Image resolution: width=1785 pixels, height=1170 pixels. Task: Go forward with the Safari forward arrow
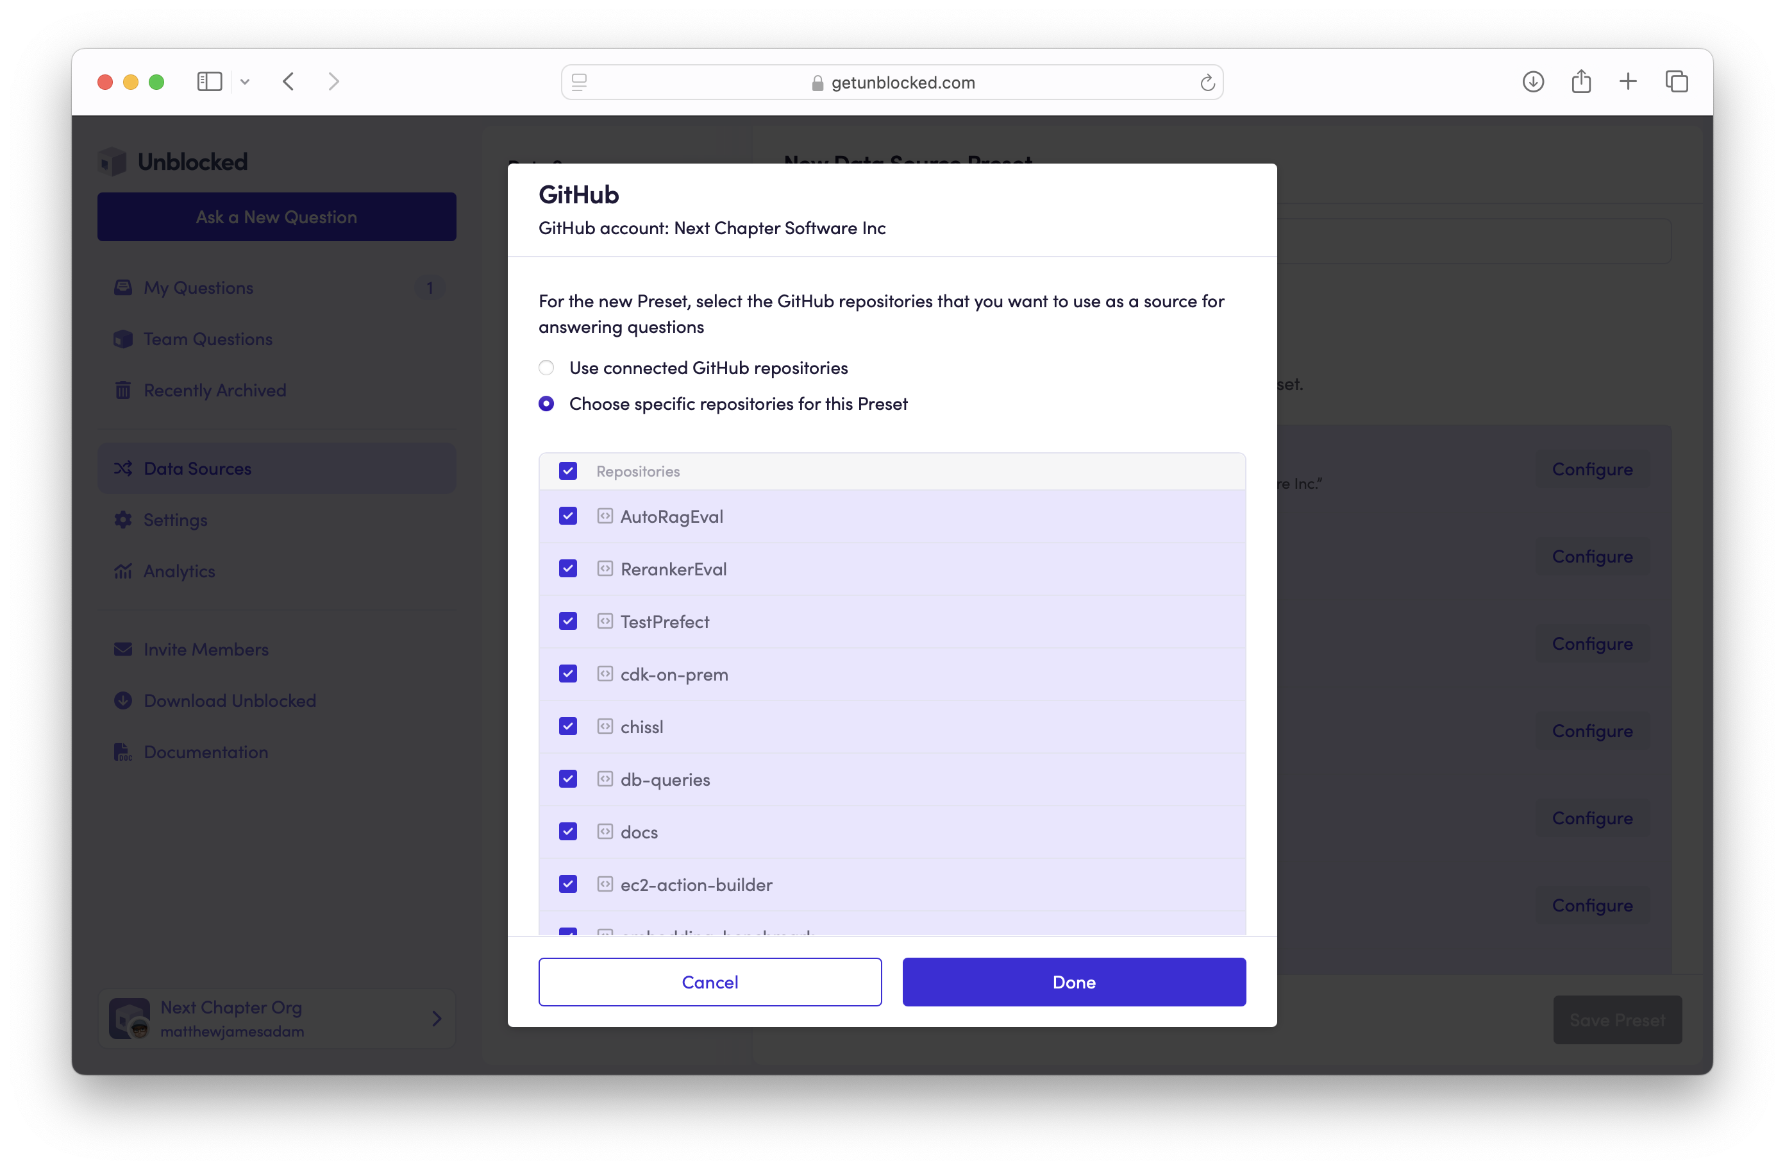(x=334, y=81)
